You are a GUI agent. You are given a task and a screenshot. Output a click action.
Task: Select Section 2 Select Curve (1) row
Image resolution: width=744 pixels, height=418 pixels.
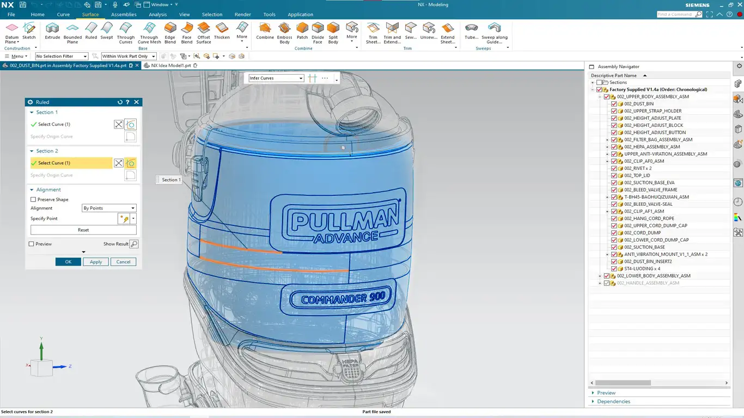pos(71,163)
